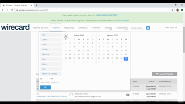Image resolution: width=185 pixels, height=104 pixels.
Task: Go back with browser back arrow
Action: [x=3, y=10]
